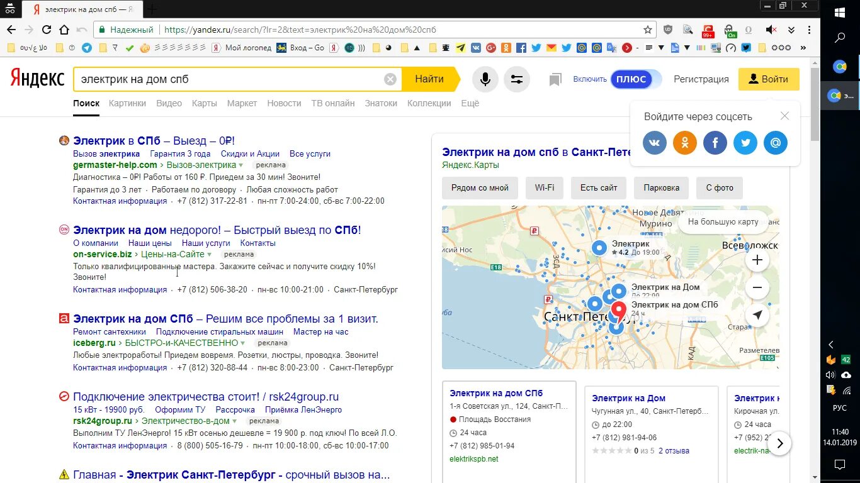The width and height of the screenshot is (860, 483).
Task: Go to browser home page icon
Action: coord(64,30)
